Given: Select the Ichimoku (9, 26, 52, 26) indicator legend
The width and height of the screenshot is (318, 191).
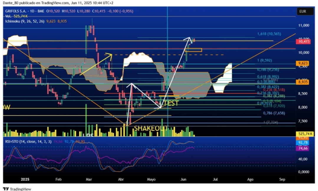Looking at the screenshot, I should [25, 21].
